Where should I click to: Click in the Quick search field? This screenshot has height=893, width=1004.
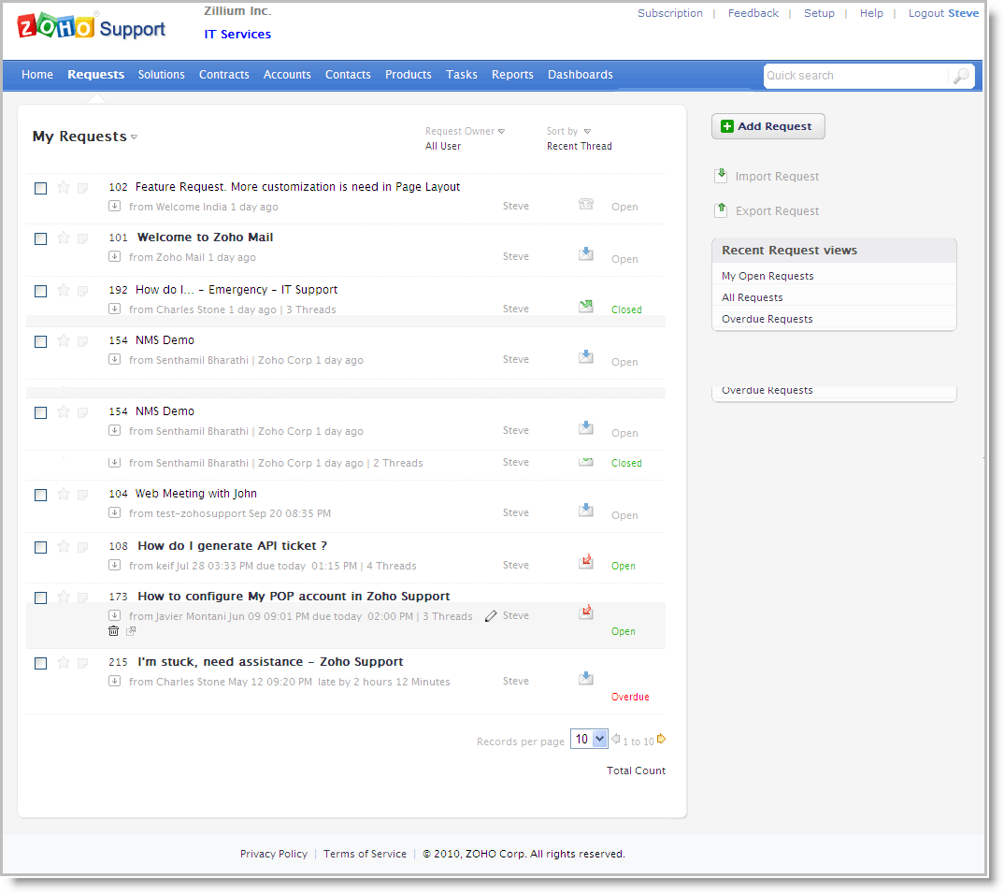(x=856, y=76)
